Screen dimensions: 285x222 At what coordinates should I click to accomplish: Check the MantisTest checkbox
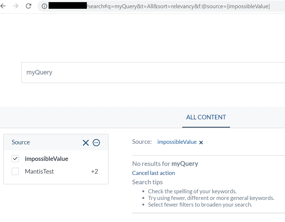click(x=15, y=172)
